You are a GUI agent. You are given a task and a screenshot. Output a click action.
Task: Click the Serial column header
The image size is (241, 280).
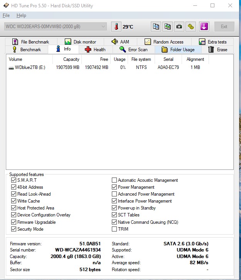(168, 59)
